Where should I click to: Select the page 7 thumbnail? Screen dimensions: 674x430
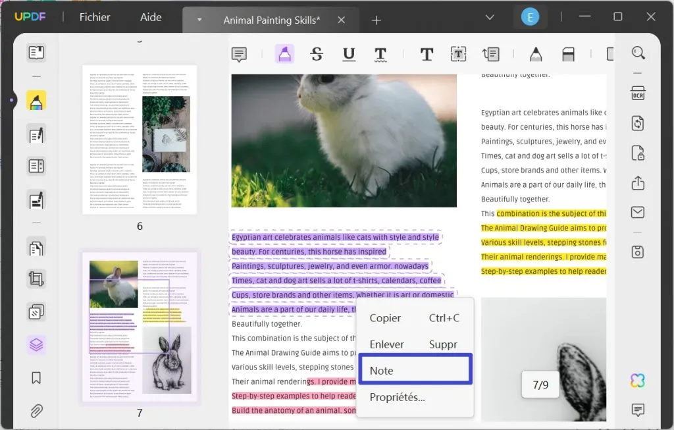point(139,327)
